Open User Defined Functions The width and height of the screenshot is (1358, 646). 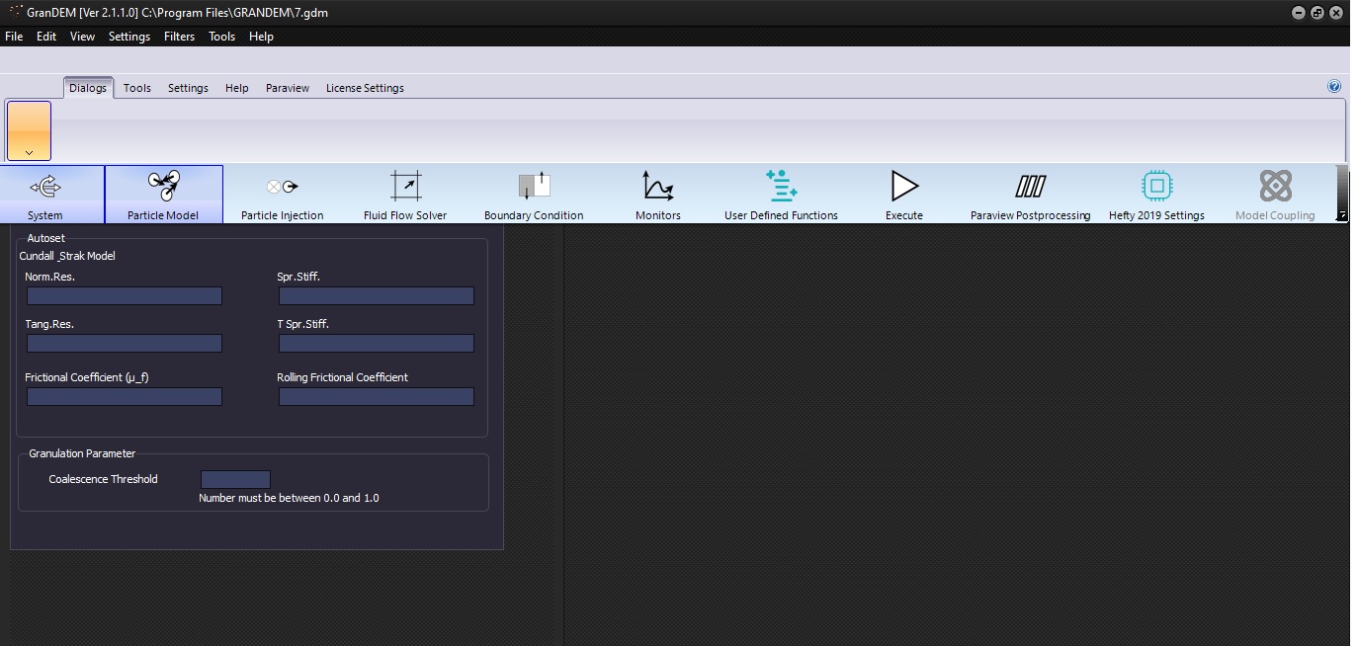click(x=781, y=186)
